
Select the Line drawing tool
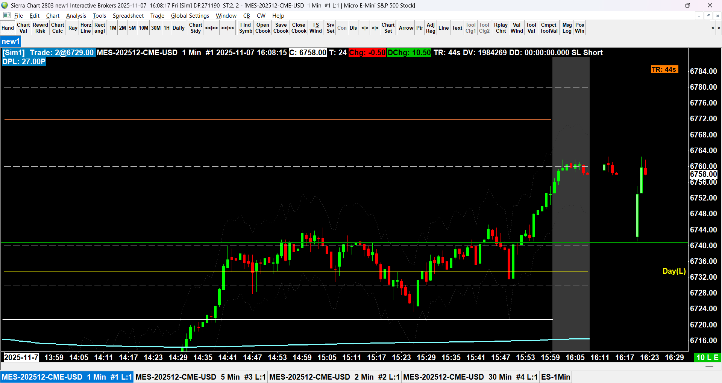pyautogui.click(x=444, y=28)
